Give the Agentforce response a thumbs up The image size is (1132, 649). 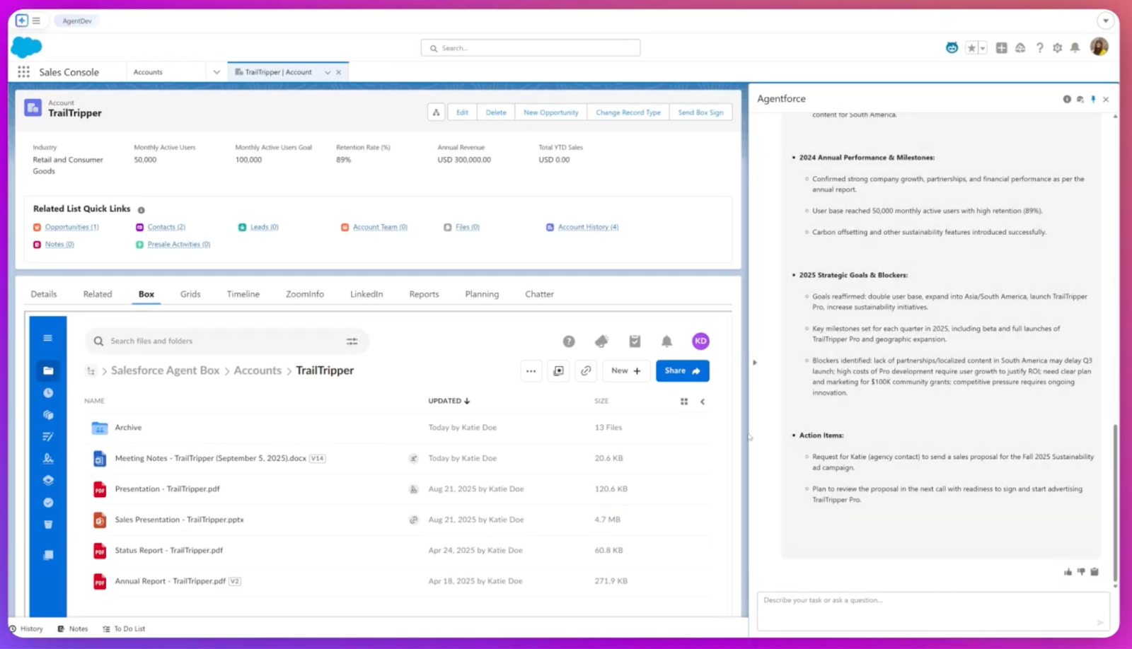pyautogui.click(x=1068, y=571)
